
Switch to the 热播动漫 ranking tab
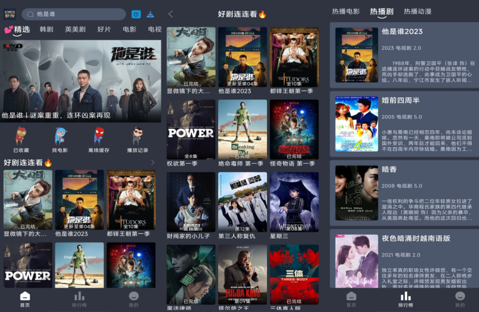tap(418, 12)
